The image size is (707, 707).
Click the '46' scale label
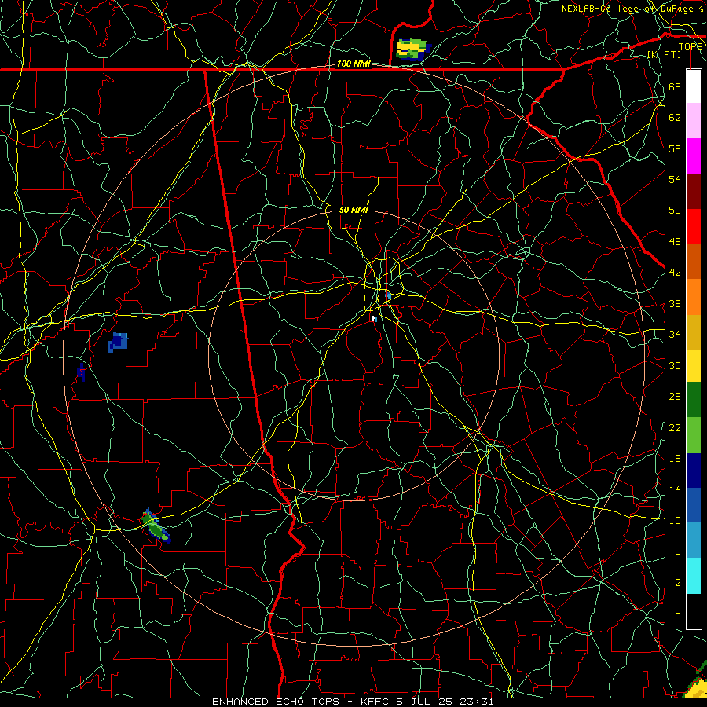tap(675, 241)
